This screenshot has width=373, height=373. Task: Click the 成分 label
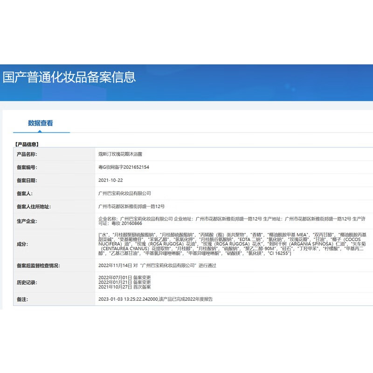(22, 244)
